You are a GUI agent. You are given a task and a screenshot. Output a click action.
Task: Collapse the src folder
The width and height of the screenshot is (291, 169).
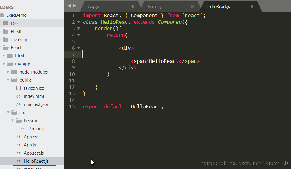[8, 112]
